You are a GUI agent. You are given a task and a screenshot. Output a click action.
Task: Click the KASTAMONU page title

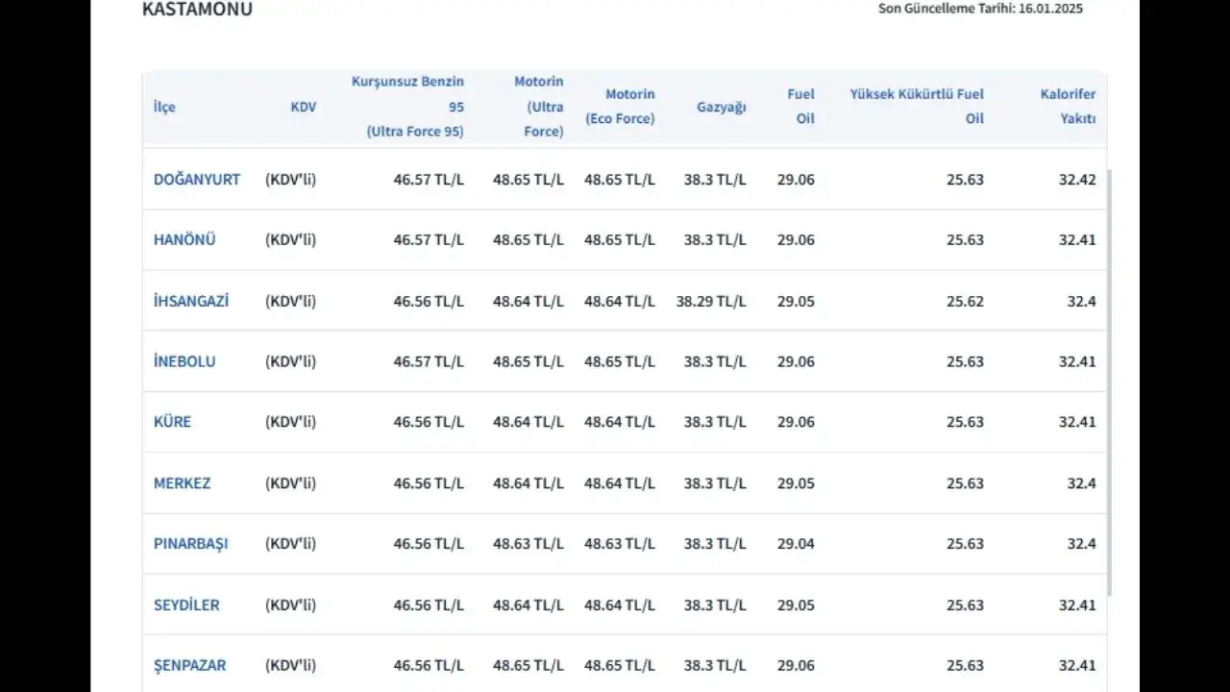point(197,10)
